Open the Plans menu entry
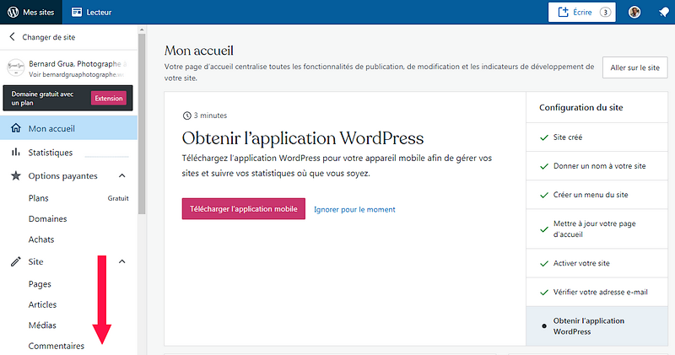The height and width of the screenshot is (355, 675). click(39, 199)
